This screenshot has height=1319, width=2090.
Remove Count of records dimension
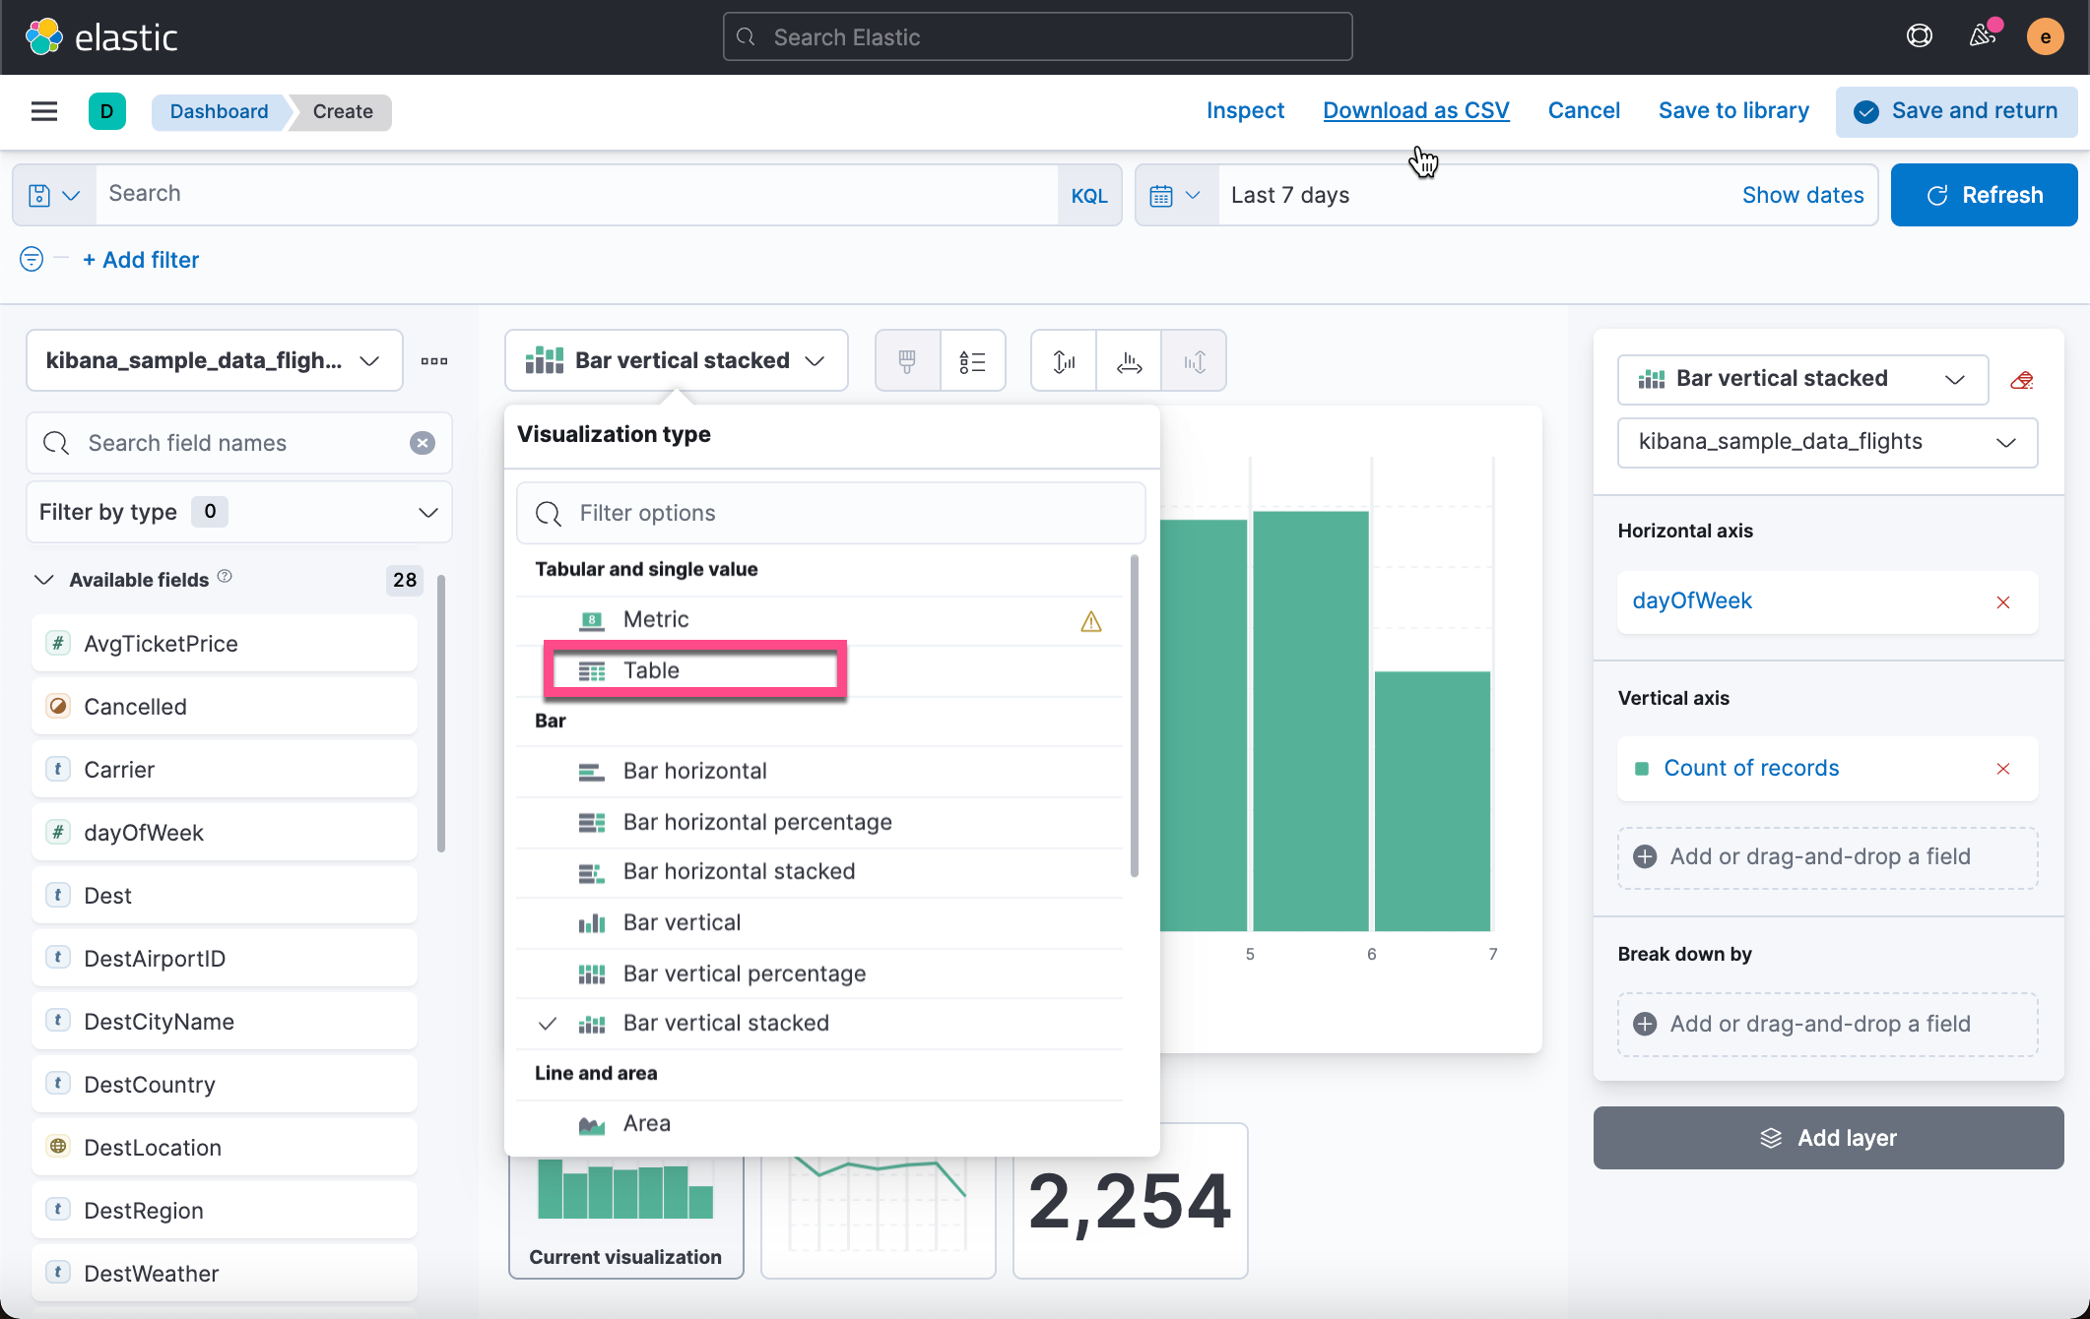click(2002, 769)
